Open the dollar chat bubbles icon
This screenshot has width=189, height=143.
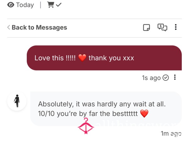click(x=162, y=27)
